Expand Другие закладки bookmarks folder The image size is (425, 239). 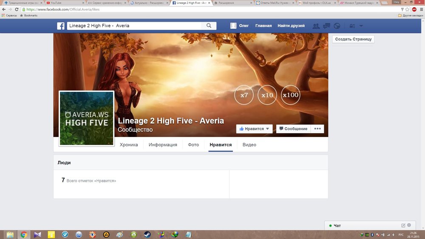coord(411,15)
